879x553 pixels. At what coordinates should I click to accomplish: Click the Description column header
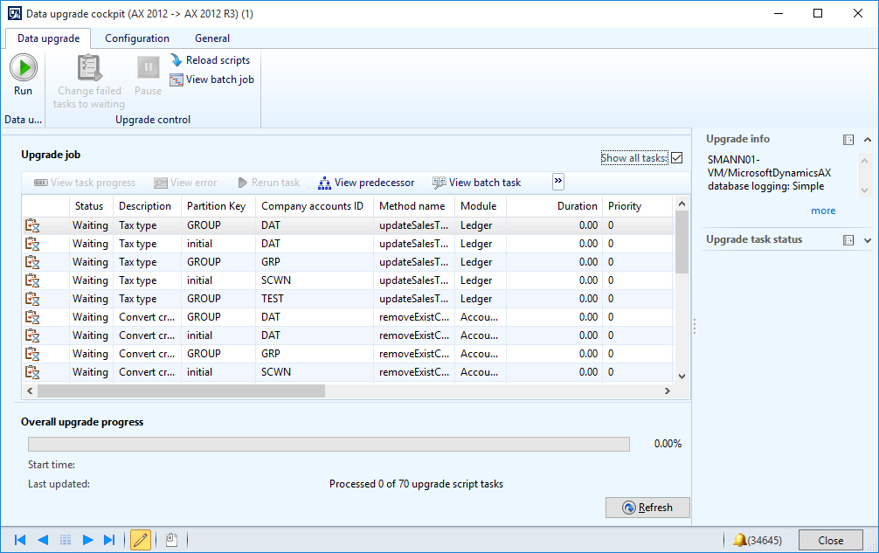tap(147, 206)
